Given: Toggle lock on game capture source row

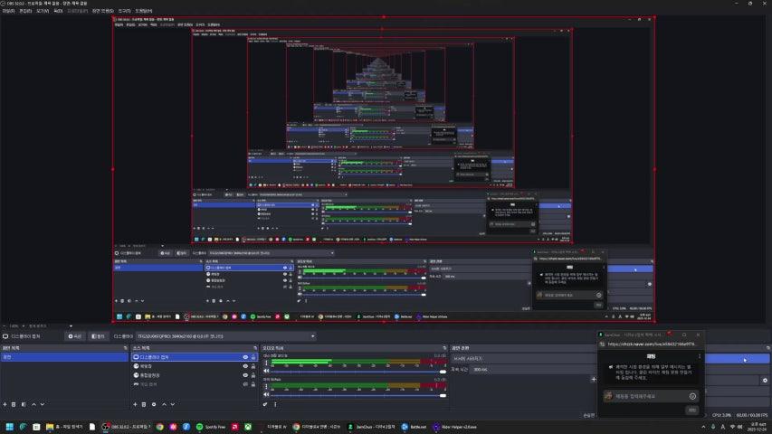Looking at the screenshot, I should pos(253,384).
